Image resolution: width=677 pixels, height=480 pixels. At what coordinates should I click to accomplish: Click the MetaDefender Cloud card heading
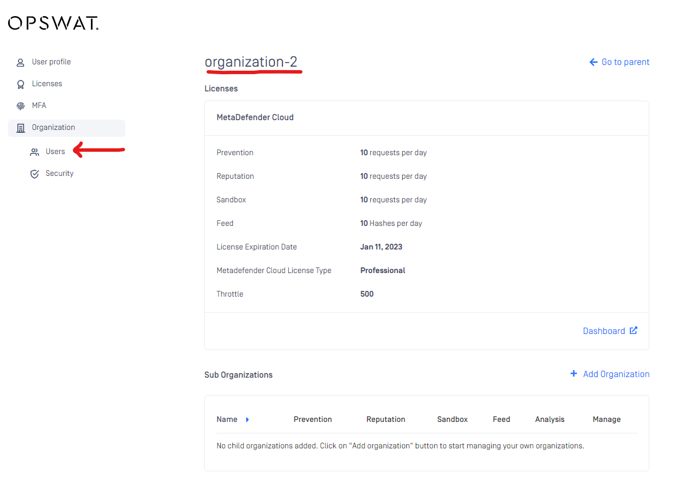255,117
